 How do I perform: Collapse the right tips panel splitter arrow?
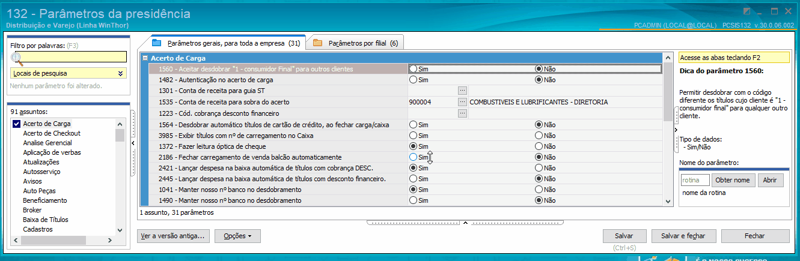pyautogui.click(x=676, y=130)
